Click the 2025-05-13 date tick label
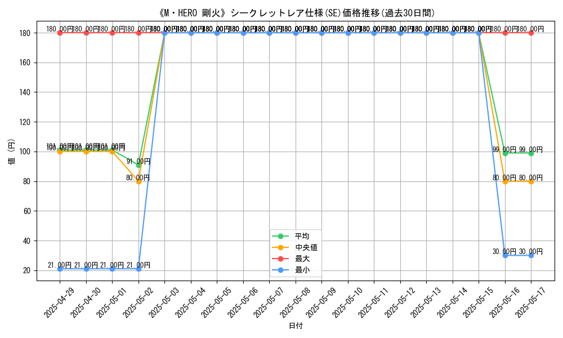The image size is (563, 338). [426, 302]
